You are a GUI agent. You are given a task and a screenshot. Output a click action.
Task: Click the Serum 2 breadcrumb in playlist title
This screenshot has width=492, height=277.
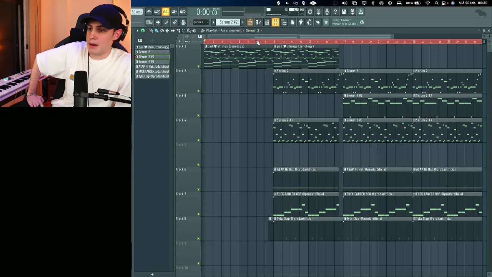point(252,30)
